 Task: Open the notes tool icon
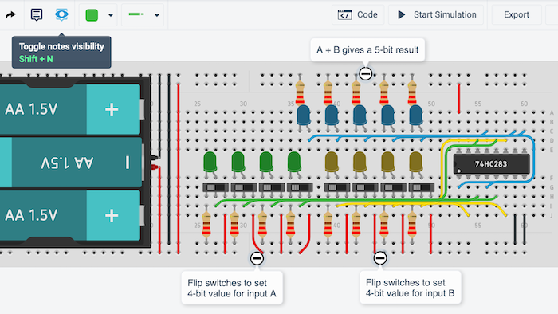coord(37,14)
